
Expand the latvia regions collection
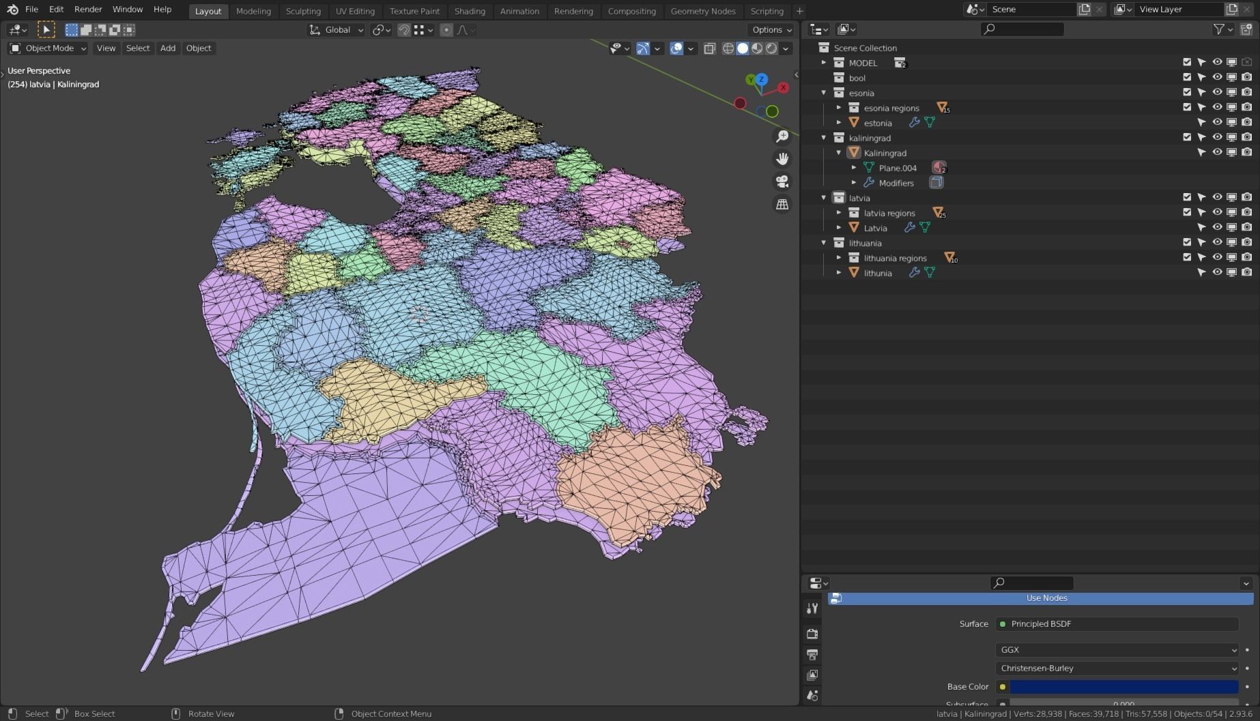(839, 213)
